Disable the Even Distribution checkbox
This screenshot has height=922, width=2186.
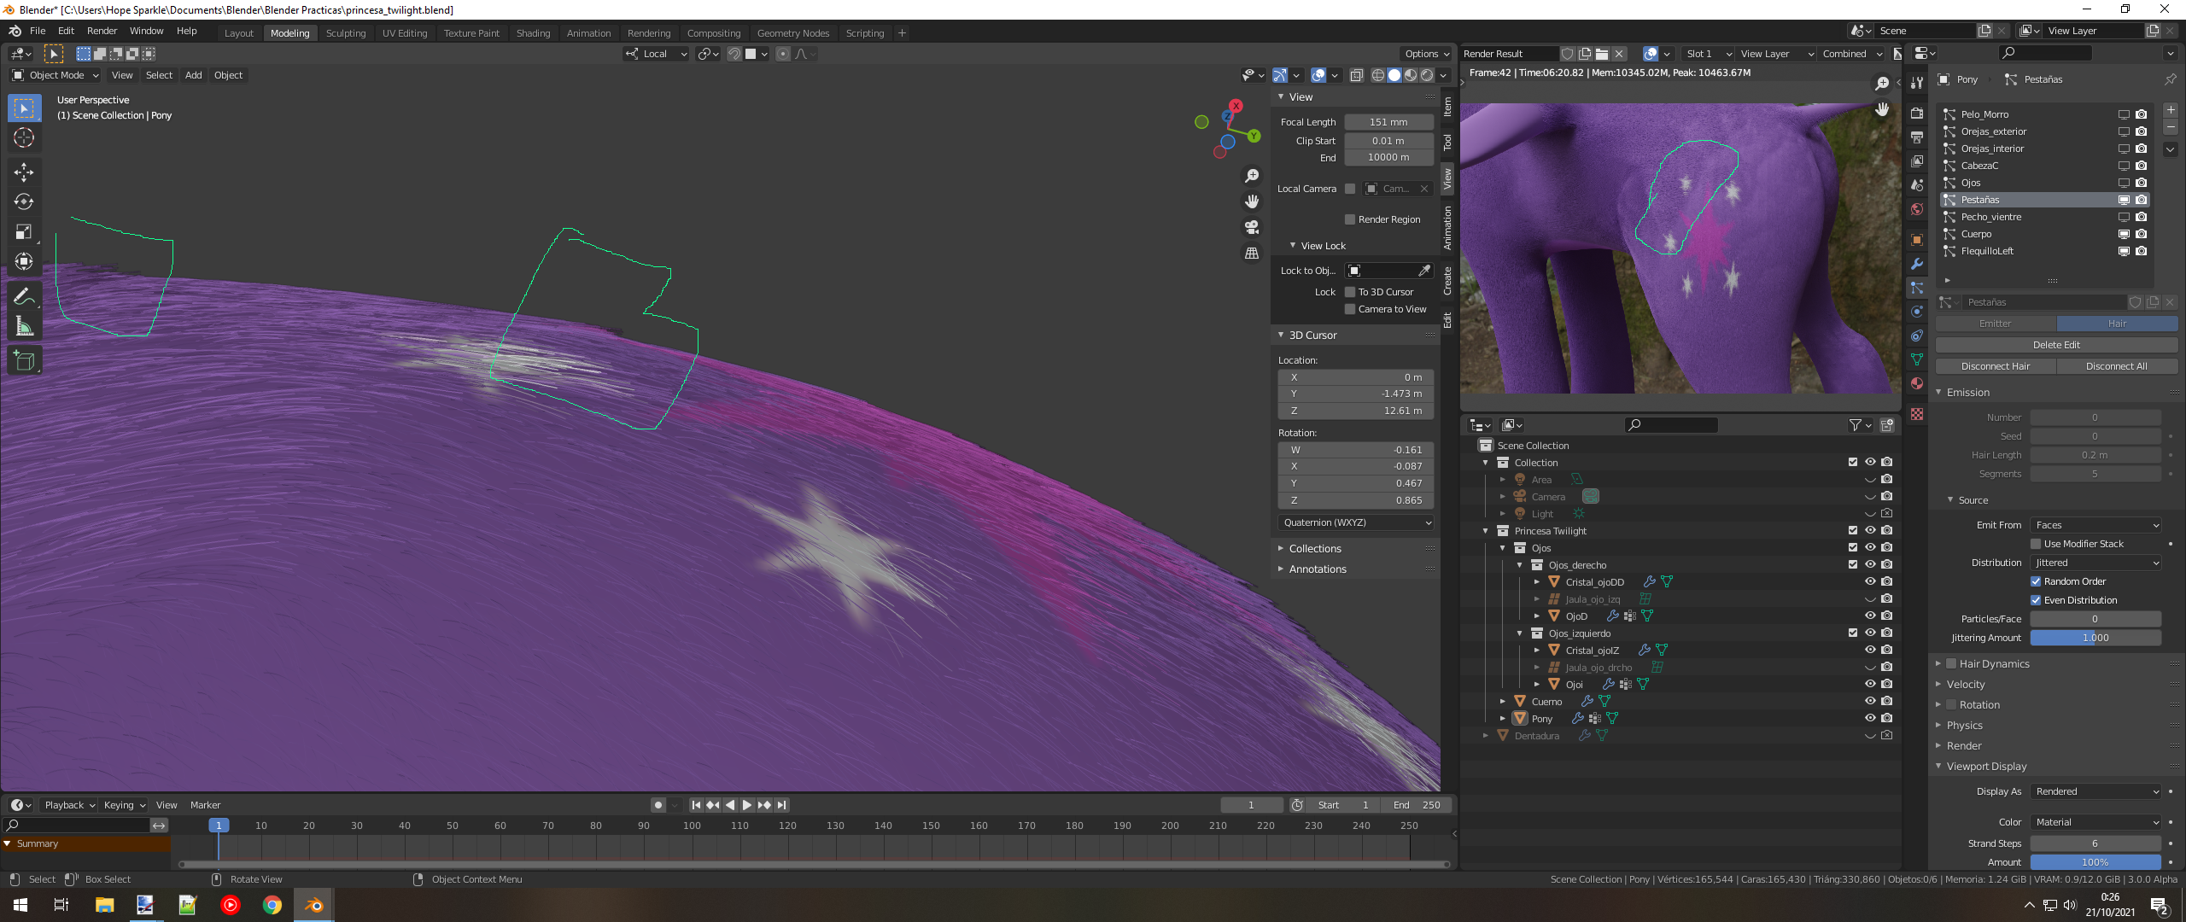[x=2036, y=600]
